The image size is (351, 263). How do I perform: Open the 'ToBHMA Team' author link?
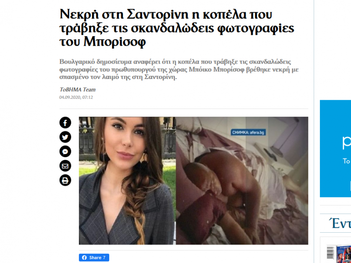78,90
